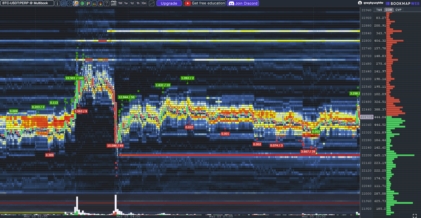The width and height of the screenshot is (421, 218).
Task: Select the 1d timeframe
Action: pyautogui.click(x=132, y=3)
